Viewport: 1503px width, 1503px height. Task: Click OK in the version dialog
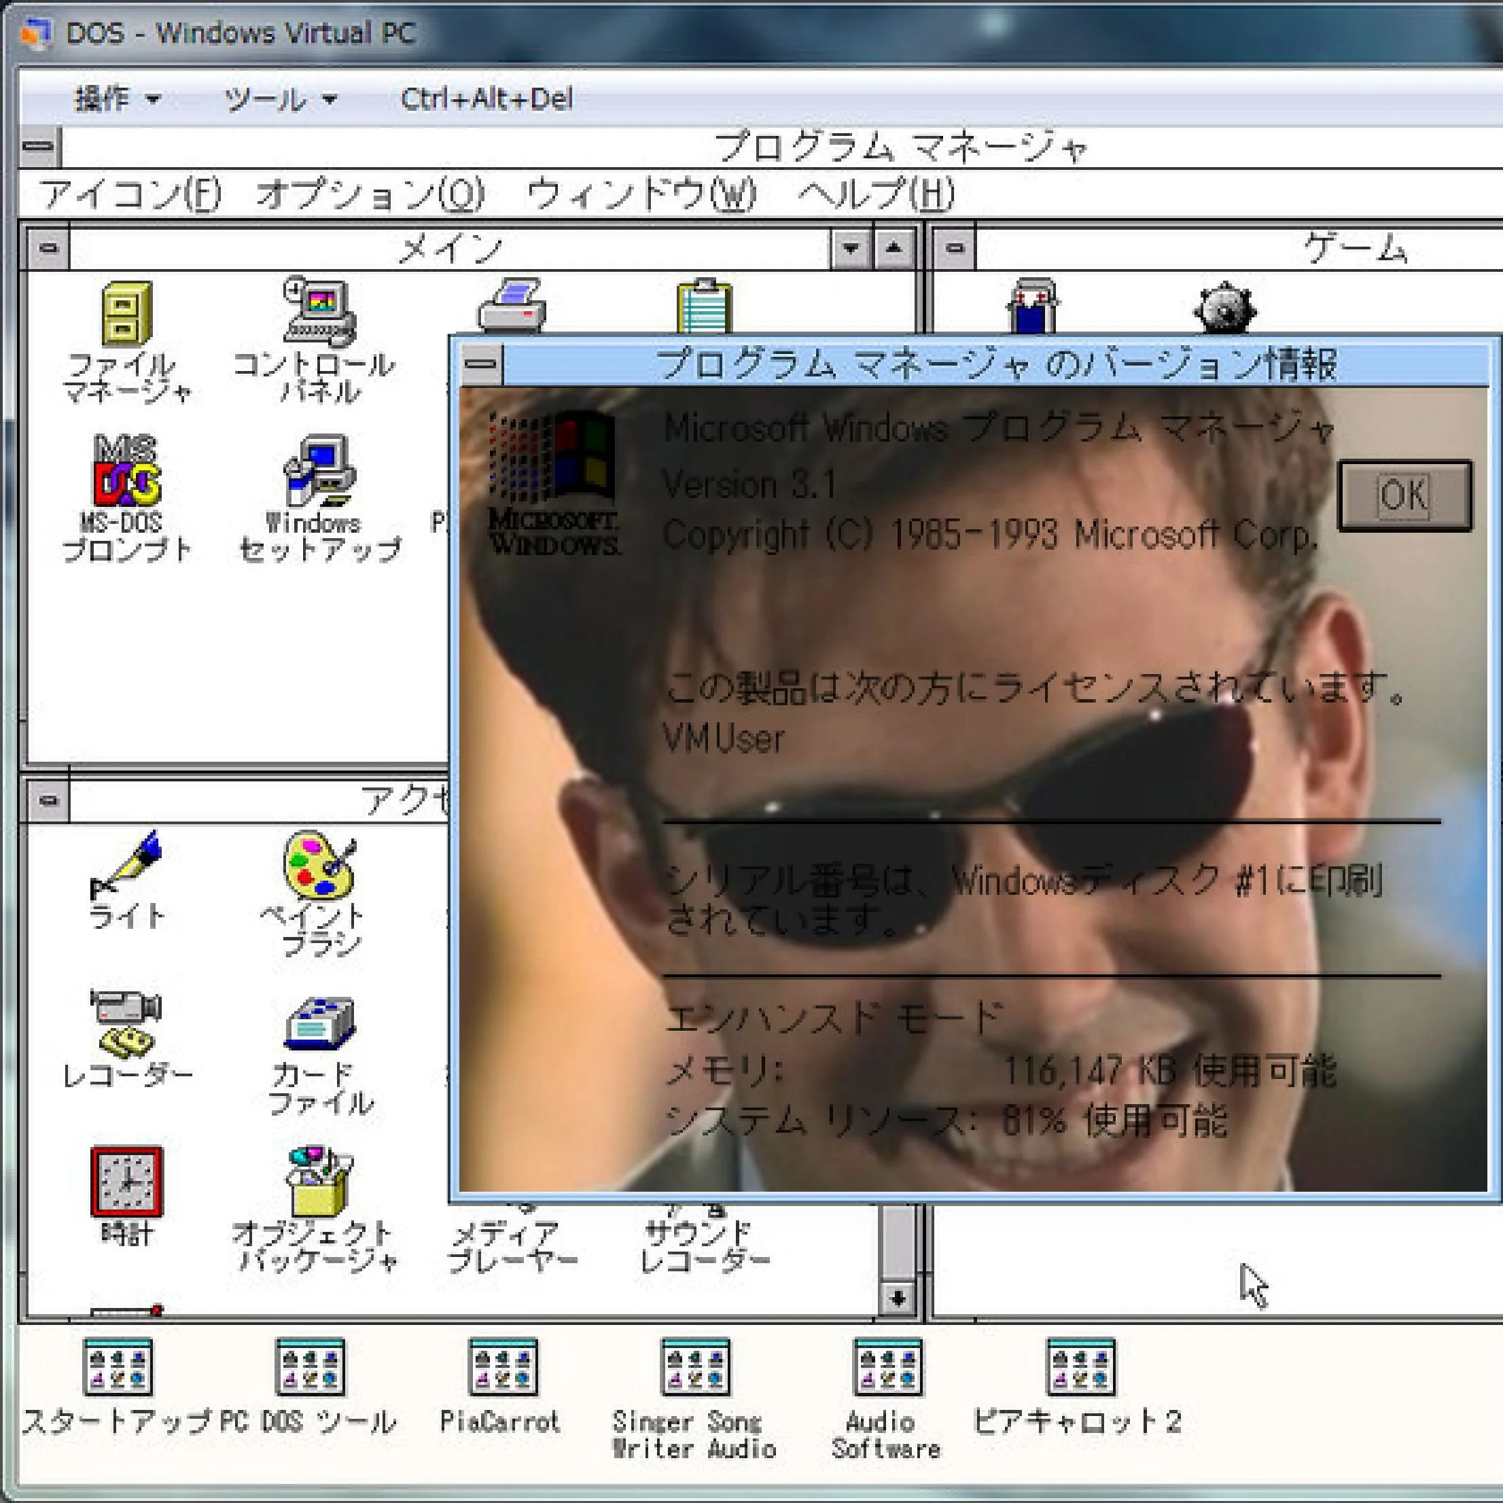(1405, 495)
